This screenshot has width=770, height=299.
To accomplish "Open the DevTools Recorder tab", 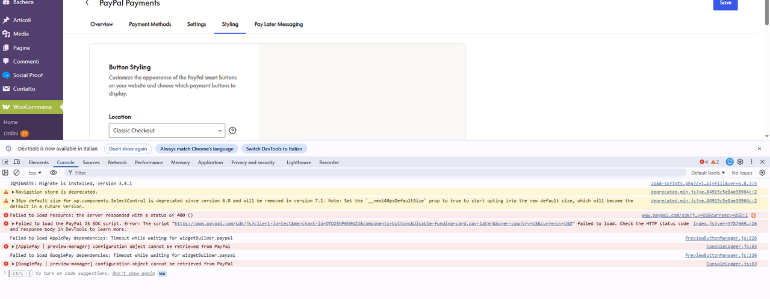I will click(329, 162).
